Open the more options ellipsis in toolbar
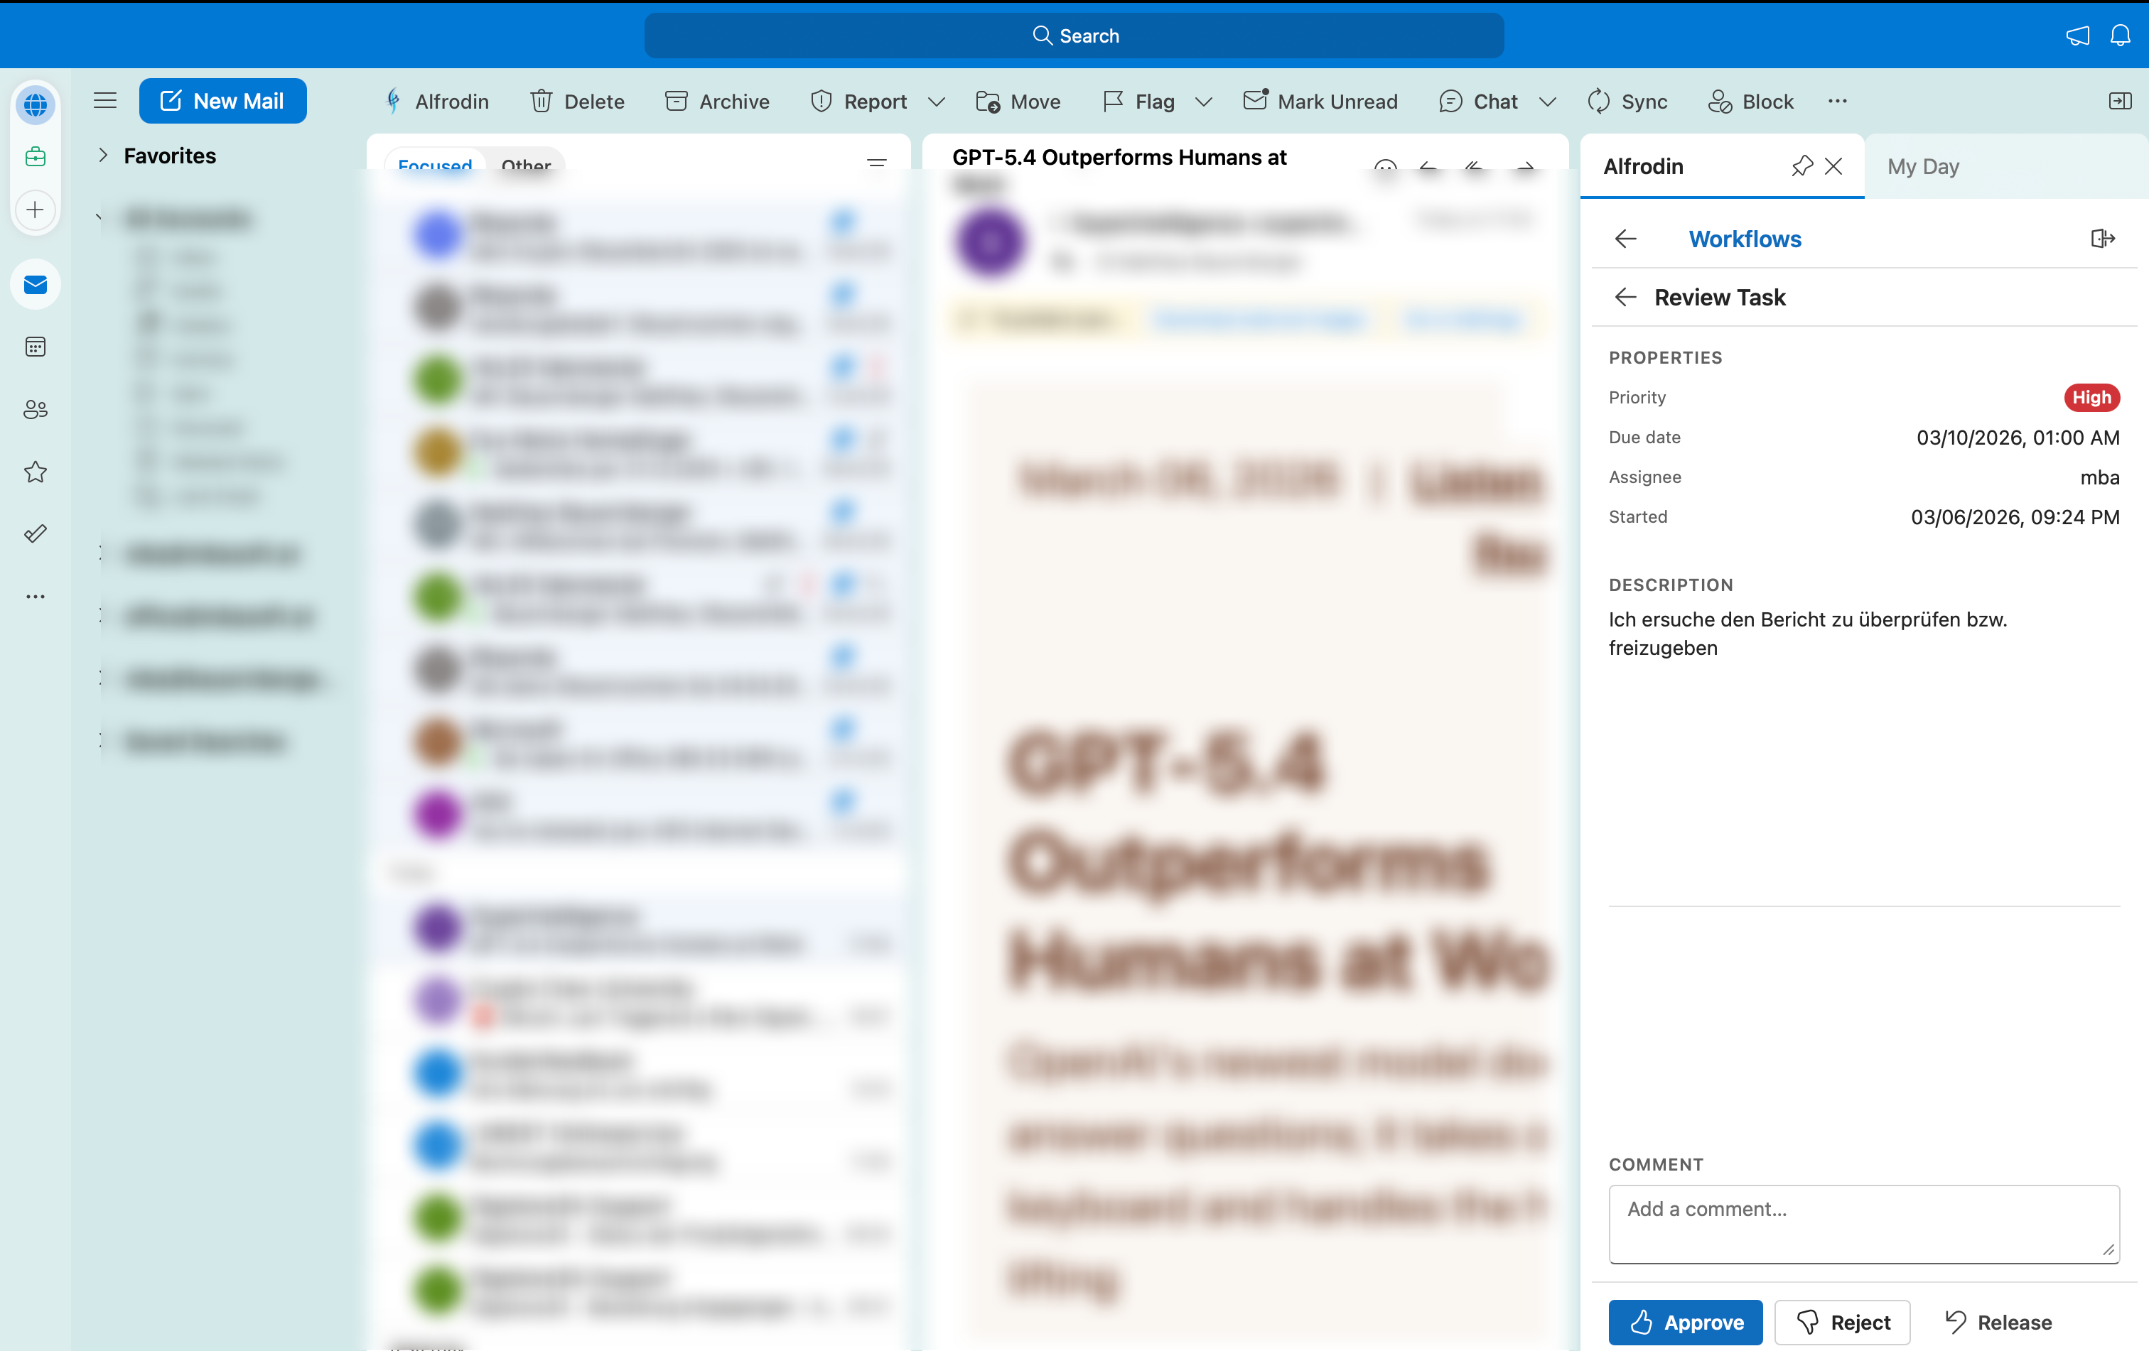Image resolution: width=2149 pixels, height=1351 pixels. click(x=1836, y=101)
